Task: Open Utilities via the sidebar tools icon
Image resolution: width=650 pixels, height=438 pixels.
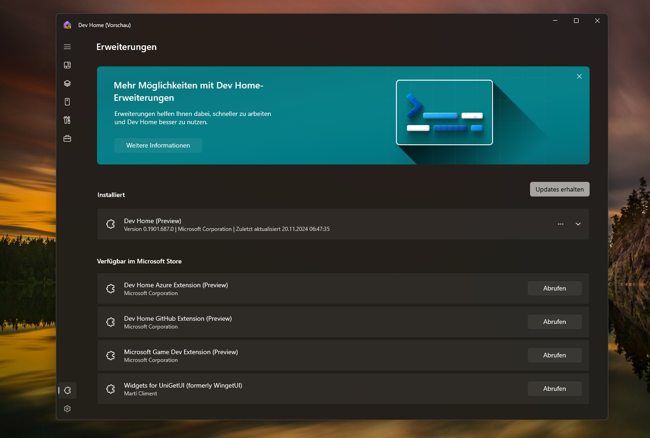Action: (67, 120)
